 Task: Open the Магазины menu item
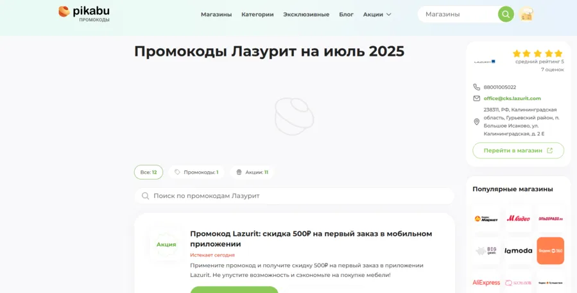(216, 15)
